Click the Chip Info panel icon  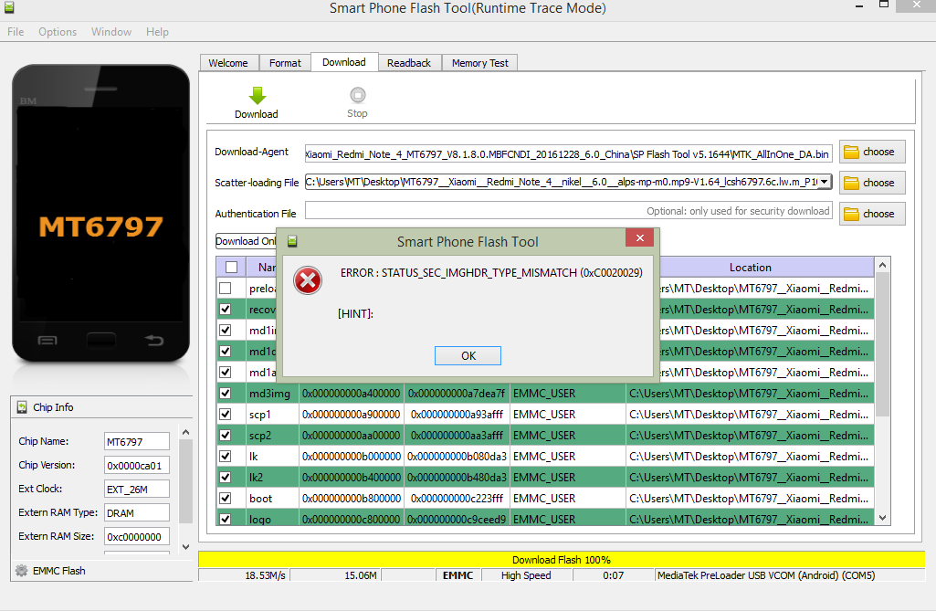pyautogui.click(x=22, y=407)
